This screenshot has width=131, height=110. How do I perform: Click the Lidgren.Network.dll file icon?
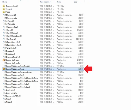[4, 42]
